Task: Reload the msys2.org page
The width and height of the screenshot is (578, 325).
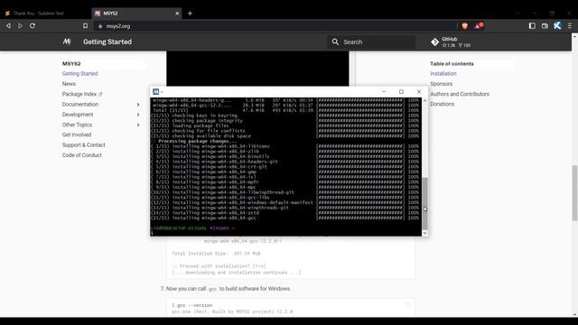Action: coord(33,26)
